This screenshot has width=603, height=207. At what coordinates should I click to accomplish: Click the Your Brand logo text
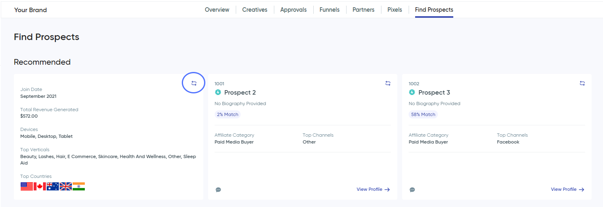[x=30, y=10]
